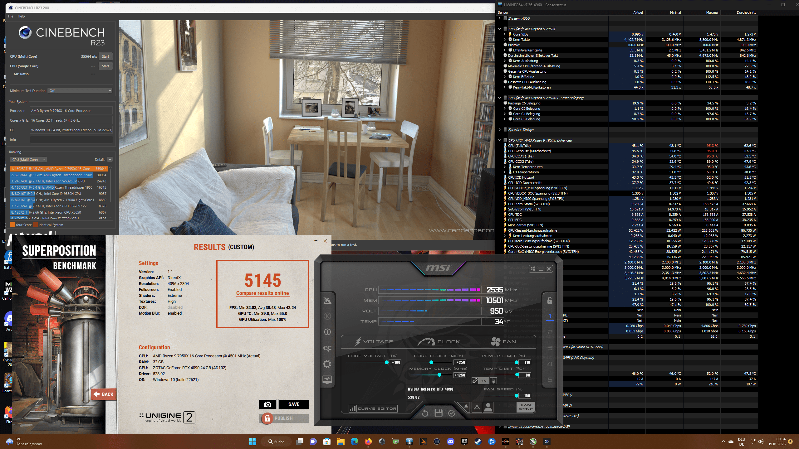Expand the Core VIDs sensor row
Screen dimensions: 799x449
click(x=505, y=34)
